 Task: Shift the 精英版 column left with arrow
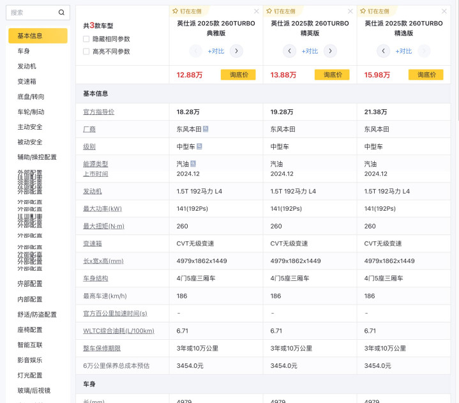[x=290, y=51]
